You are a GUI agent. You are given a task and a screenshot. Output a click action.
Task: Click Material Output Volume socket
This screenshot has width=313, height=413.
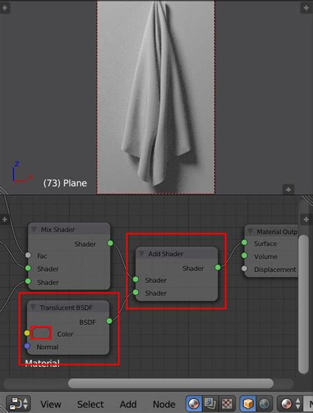coord(244,255)
